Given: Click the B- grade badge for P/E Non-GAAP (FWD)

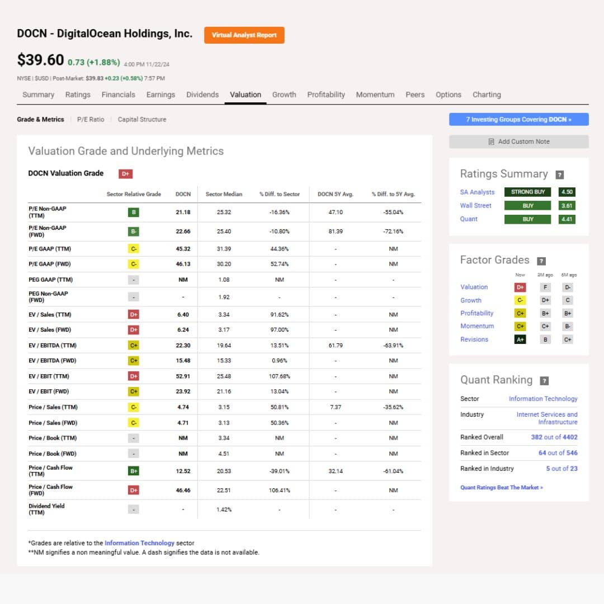Looking at the screenshot, I should click(x=134, y=232).
